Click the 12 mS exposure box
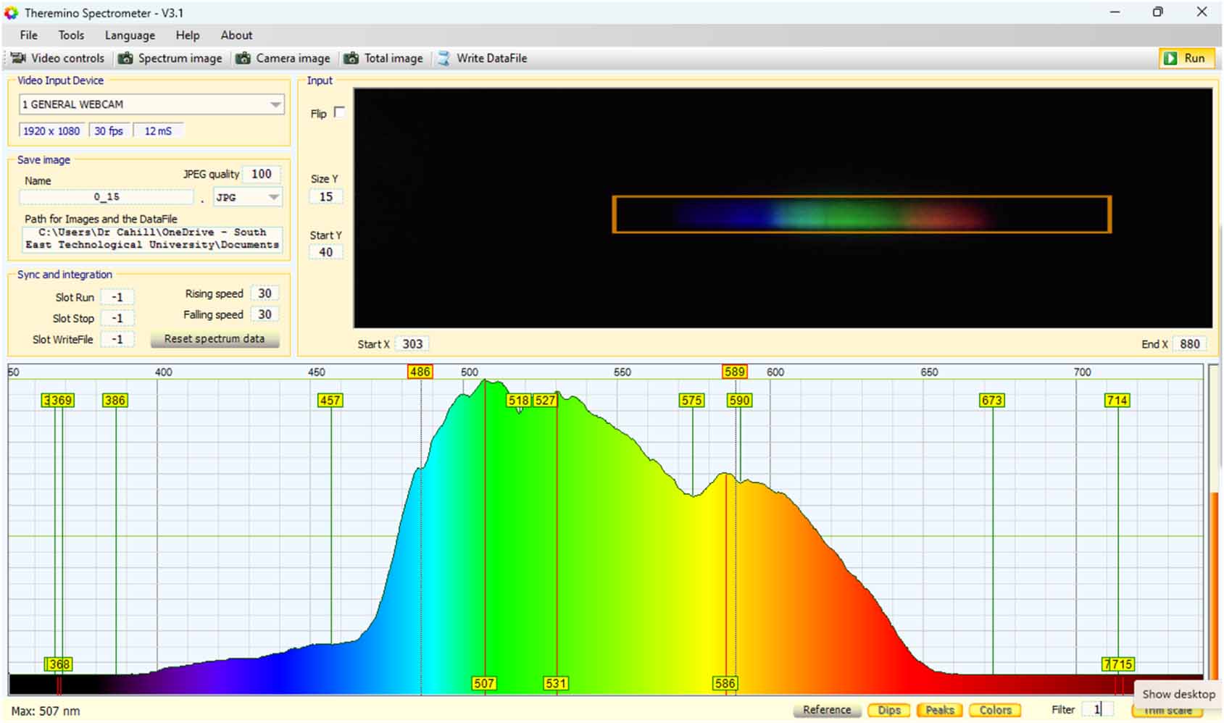Viewport: 1224px width, 723px height. coord(158,131)
